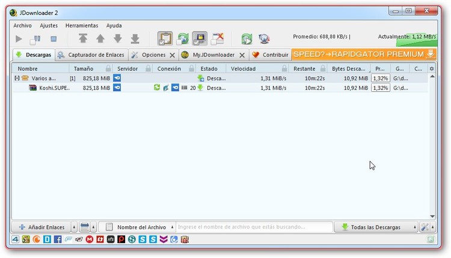Start downloads with the play button
The image size is (451, 258).
19,39
